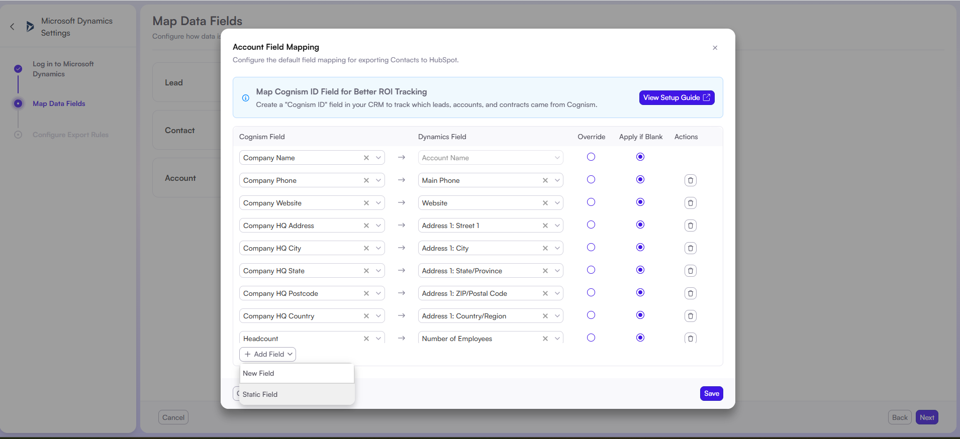Viewport: 960px width, 439px height.
Task: Clear the Main Phone Dynamics field
Action: tap(545, 180)
